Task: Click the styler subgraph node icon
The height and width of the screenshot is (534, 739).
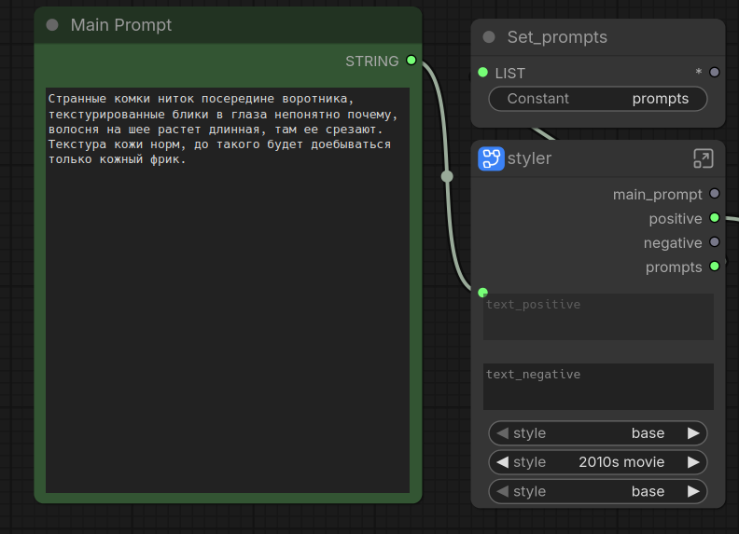Action: coord(491,158)
